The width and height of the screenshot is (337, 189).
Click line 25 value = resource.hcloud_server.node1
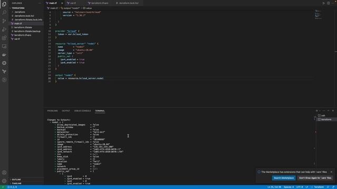81,78
